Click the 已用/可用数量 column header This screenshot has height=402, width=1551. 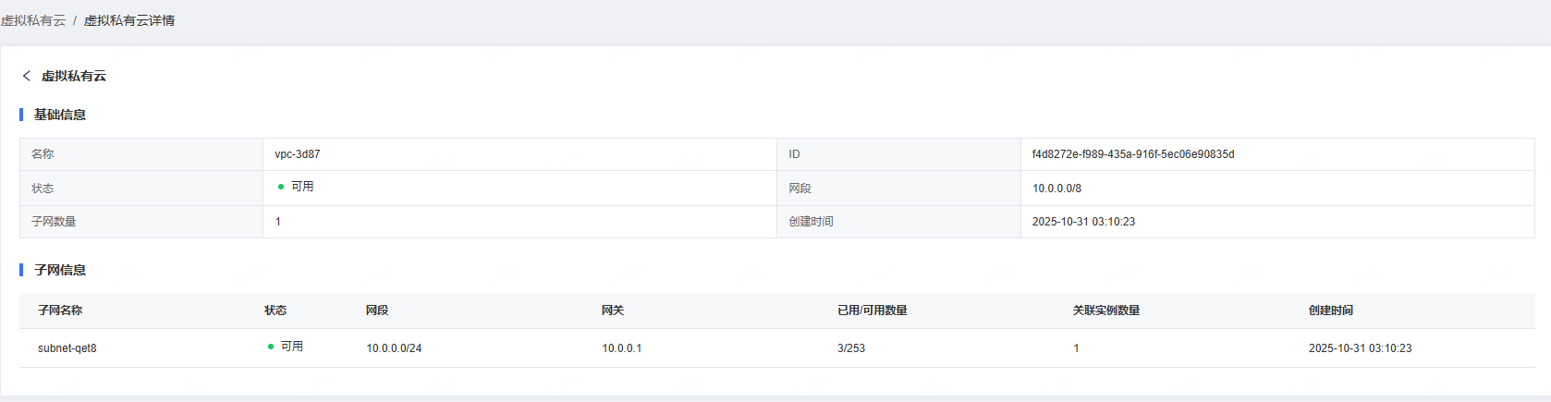[873, 311]
